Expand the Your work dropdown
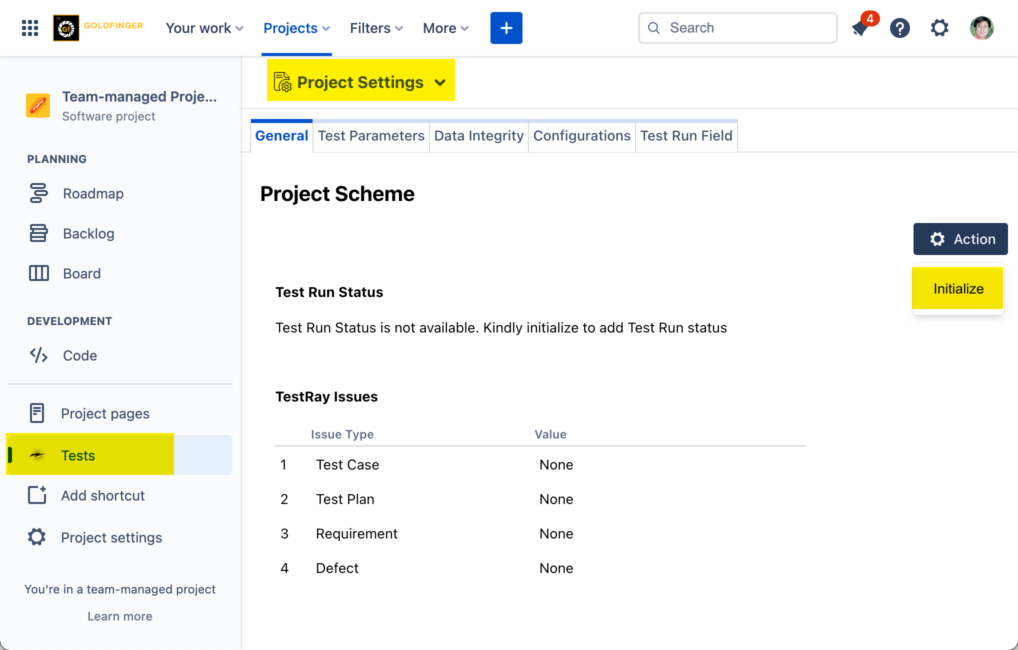The height and width of the screenshot is (650, 1018). [x=204, y=28]
